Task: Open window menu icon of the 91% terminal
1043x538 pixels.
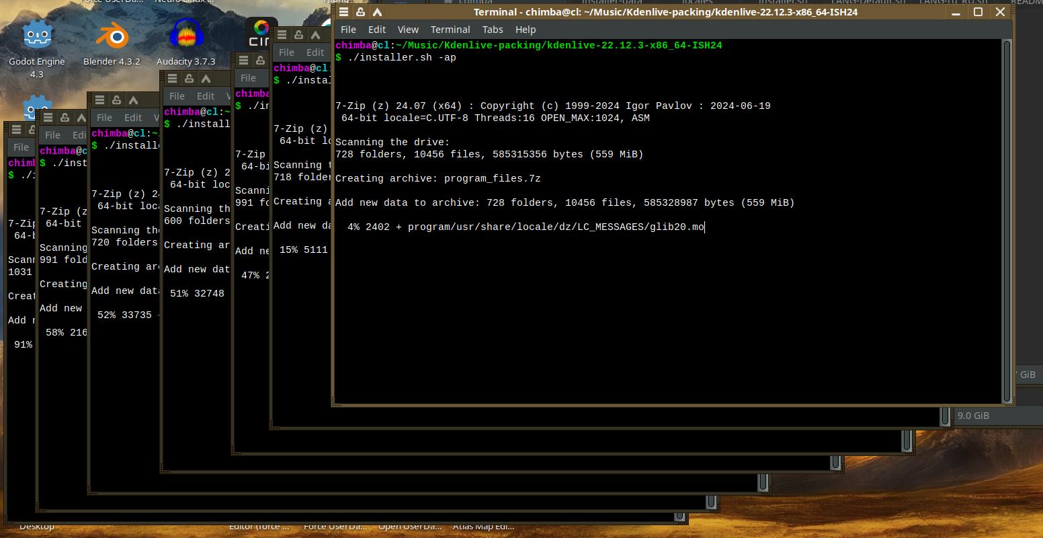Action: click(16, 130)
